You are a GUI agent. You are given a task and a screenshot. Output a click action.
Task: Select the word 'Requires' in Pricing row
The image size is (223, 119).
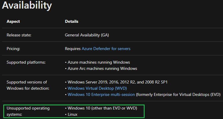point(73,49)
